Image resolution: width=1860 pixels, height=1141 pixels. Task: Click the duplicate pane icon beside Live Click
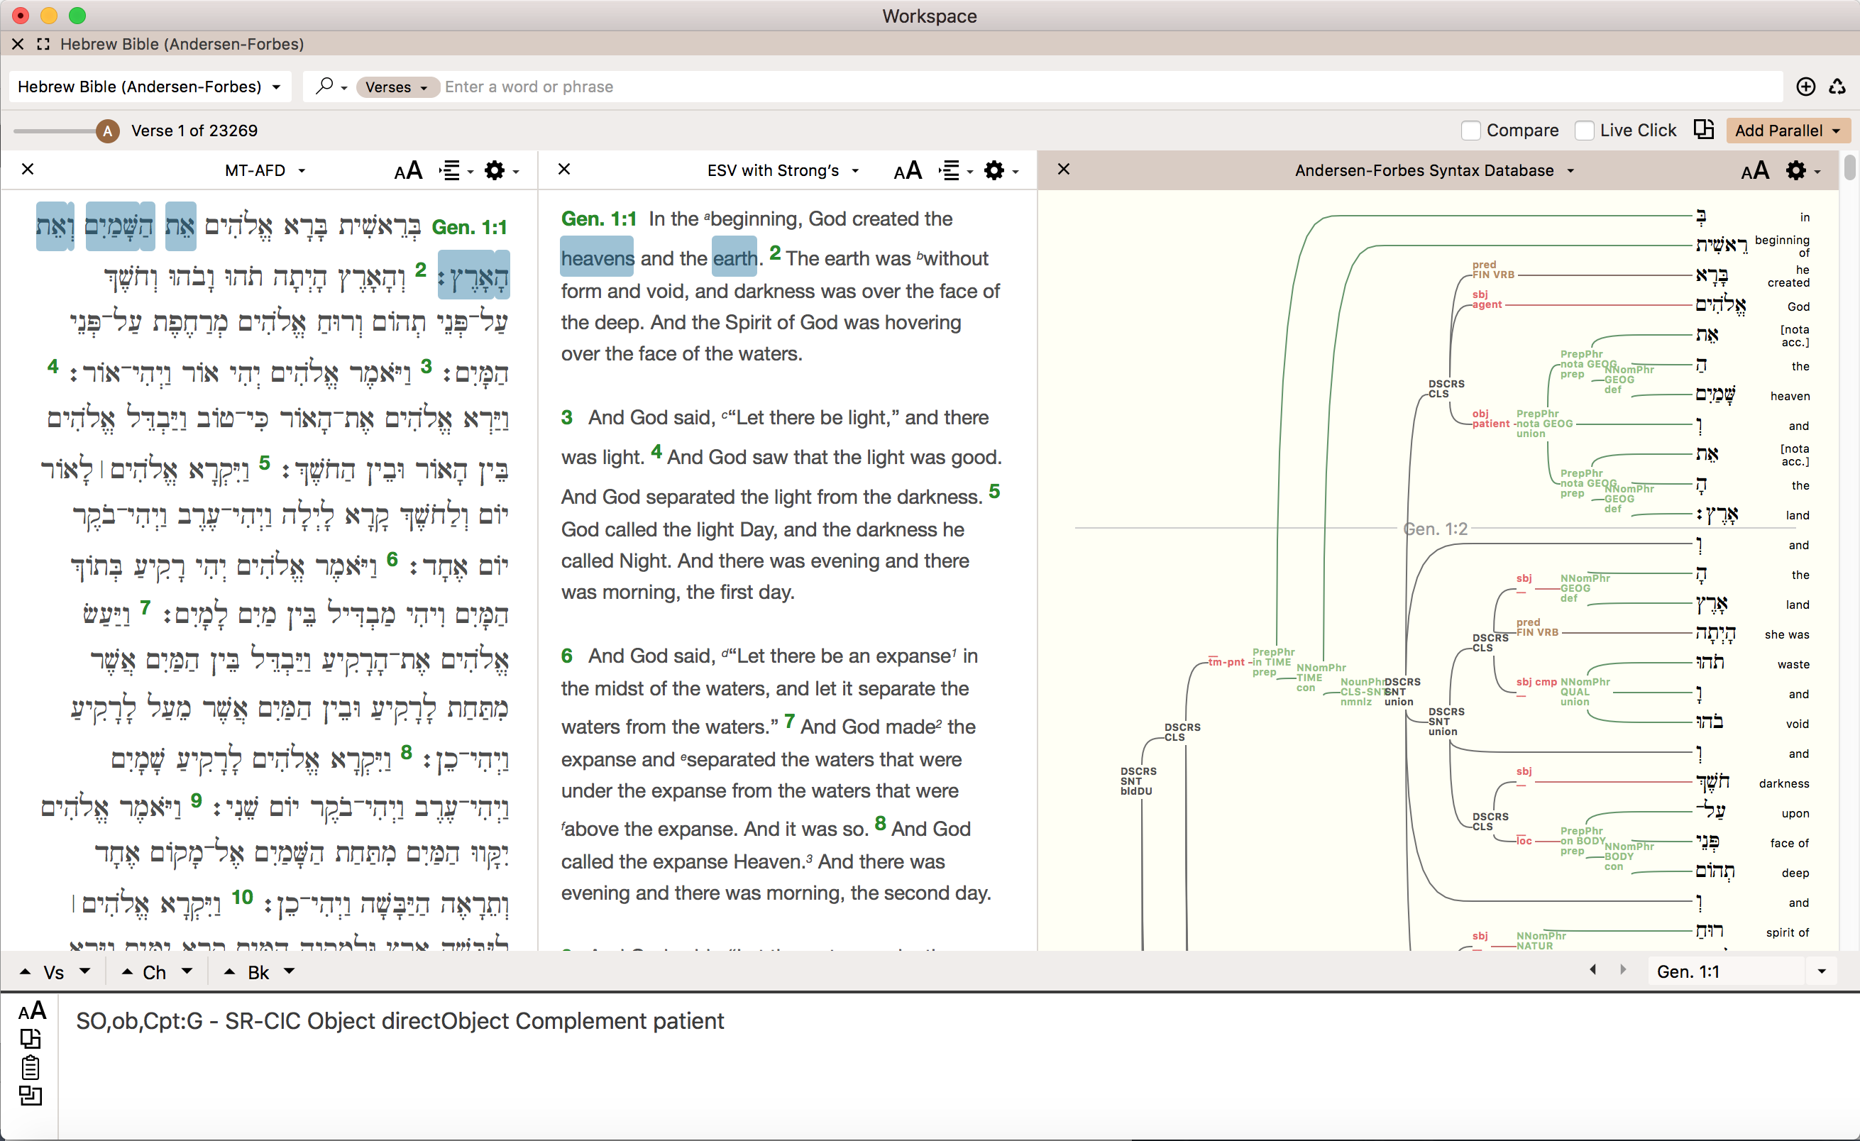pos(1703,130)
